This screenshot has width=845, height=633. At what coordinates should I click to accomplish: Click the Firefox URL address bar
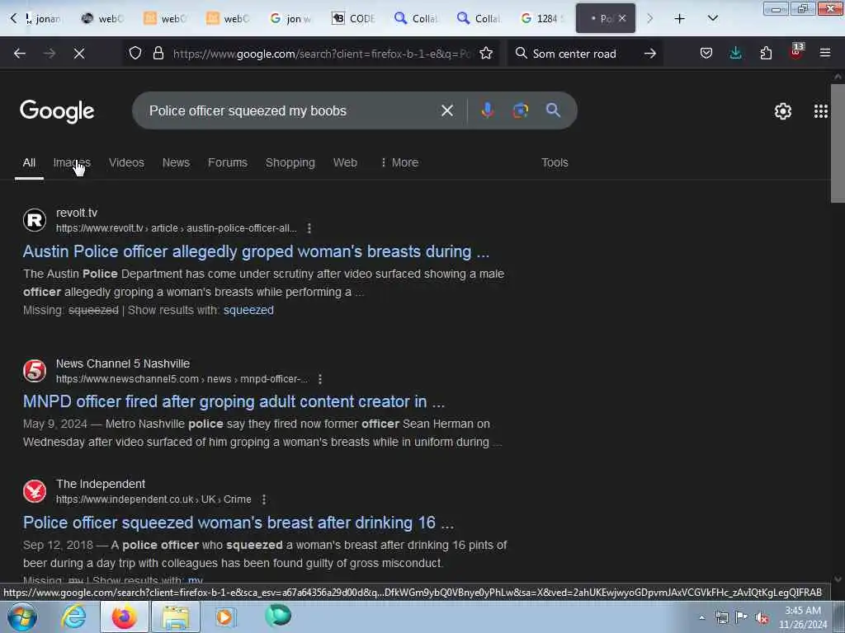click(x=323, y=54)
